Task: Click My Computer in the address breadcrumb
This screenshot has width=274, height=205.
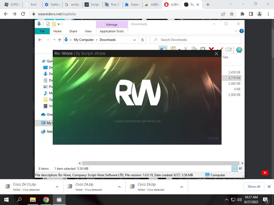Action: 84,40
